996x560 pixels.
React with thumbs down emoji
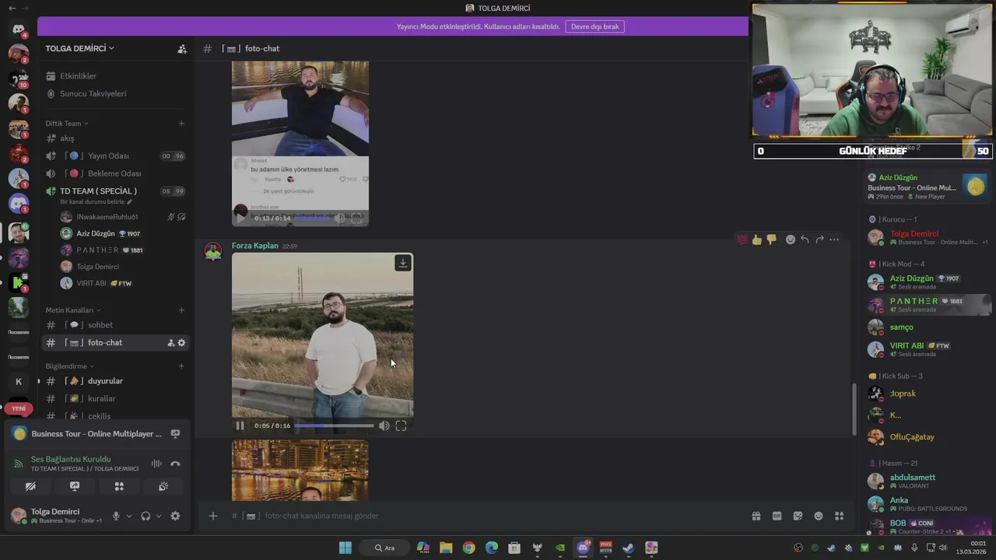point(771,240)
